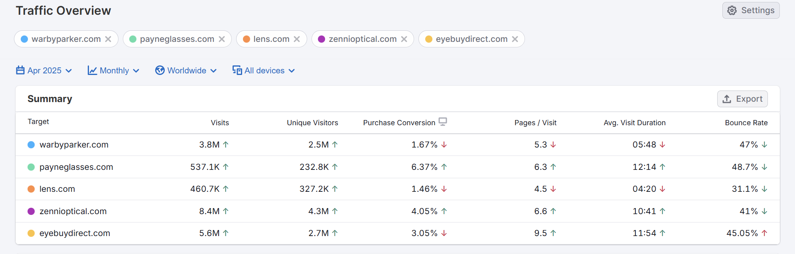Image resolution: width=795 pixels, height=254 pixels.
Task: Click the devices icon beside All devices
Action: point(237,70)
